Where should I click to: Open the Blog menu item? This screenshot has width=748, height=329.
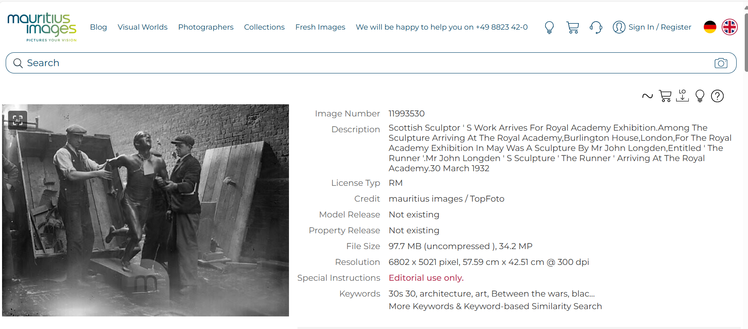tap(98, 27)
